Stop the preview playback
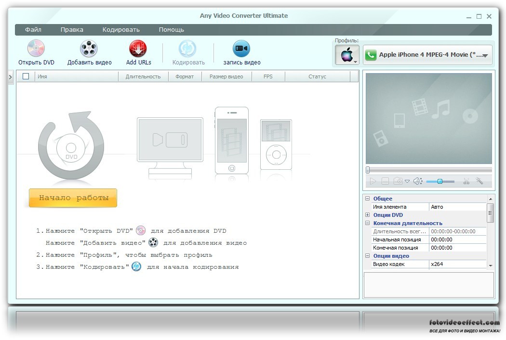The height and width of the screenshot is (340, 506). tap(385, 181)
